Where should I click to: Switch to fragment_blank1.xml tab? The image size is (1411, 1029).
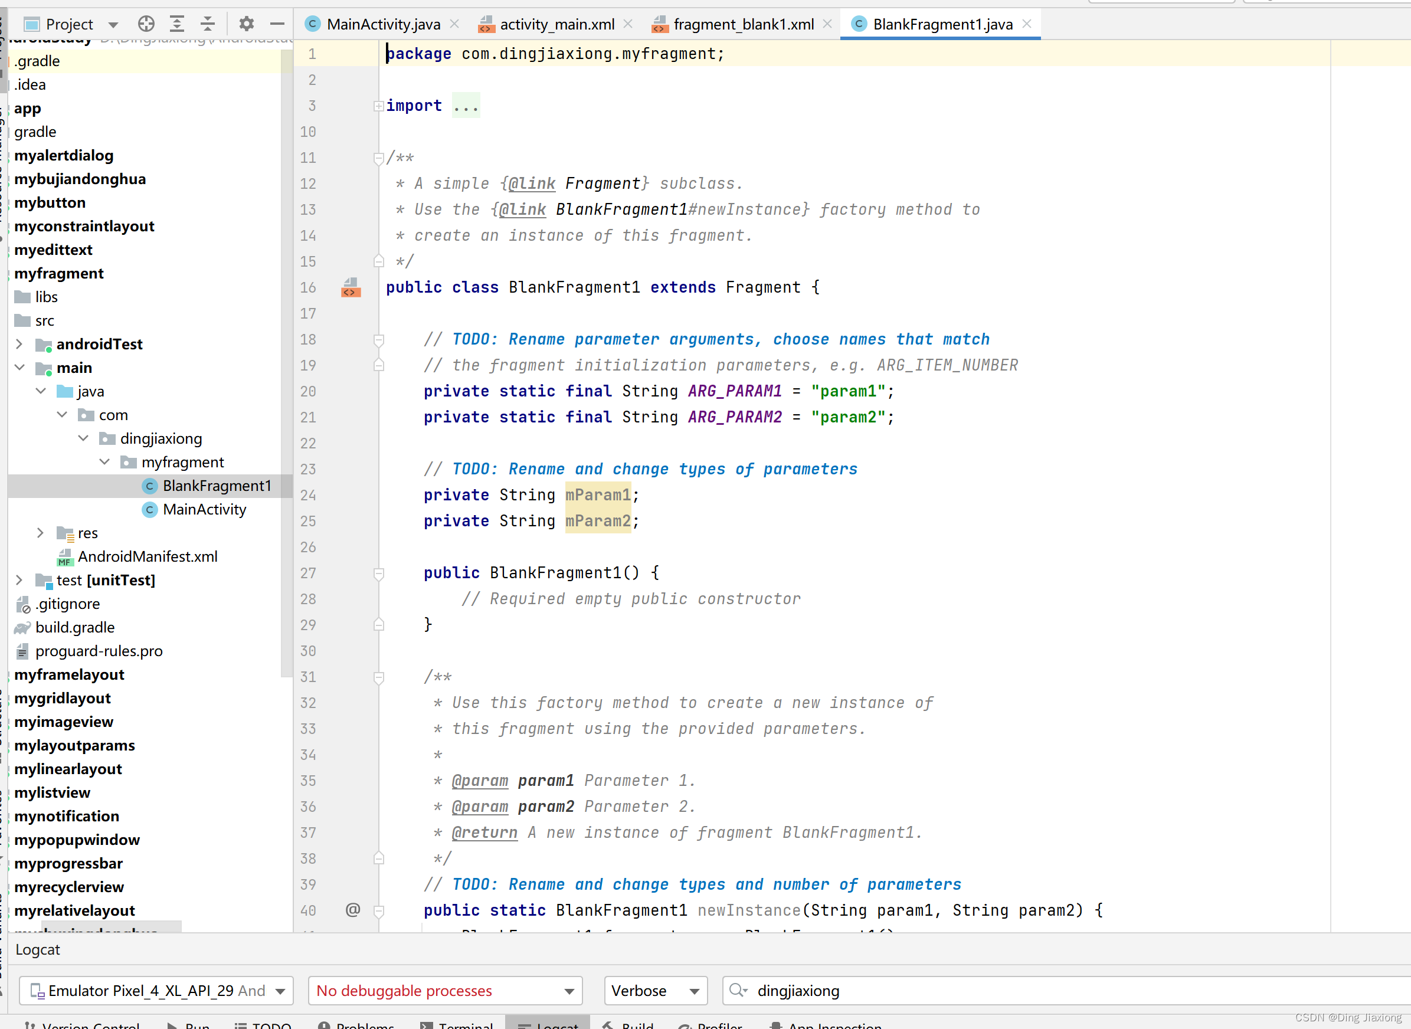[x=744, y=24]
